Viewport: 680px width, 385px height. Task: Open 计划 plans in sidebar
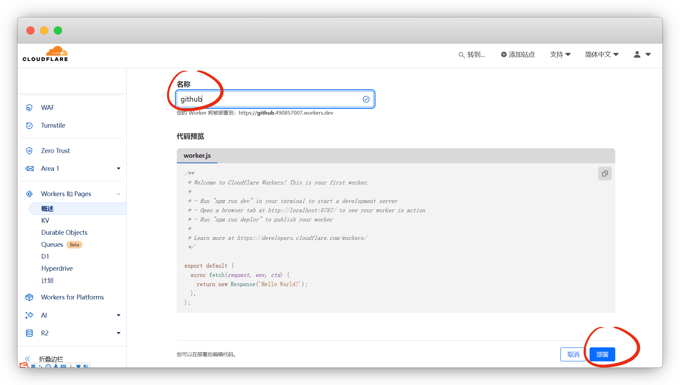pyautogui.click(x=47, y=280)
